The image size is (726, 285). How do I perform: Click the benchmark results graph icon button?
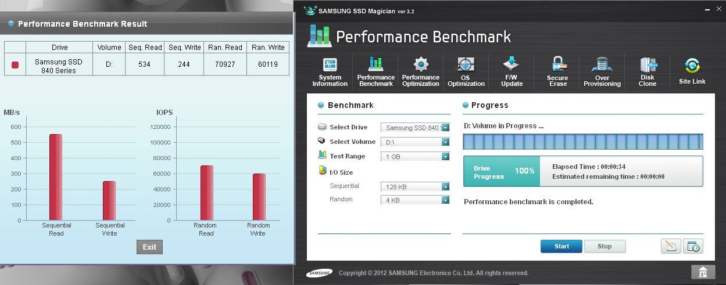[x=671, y=246]
